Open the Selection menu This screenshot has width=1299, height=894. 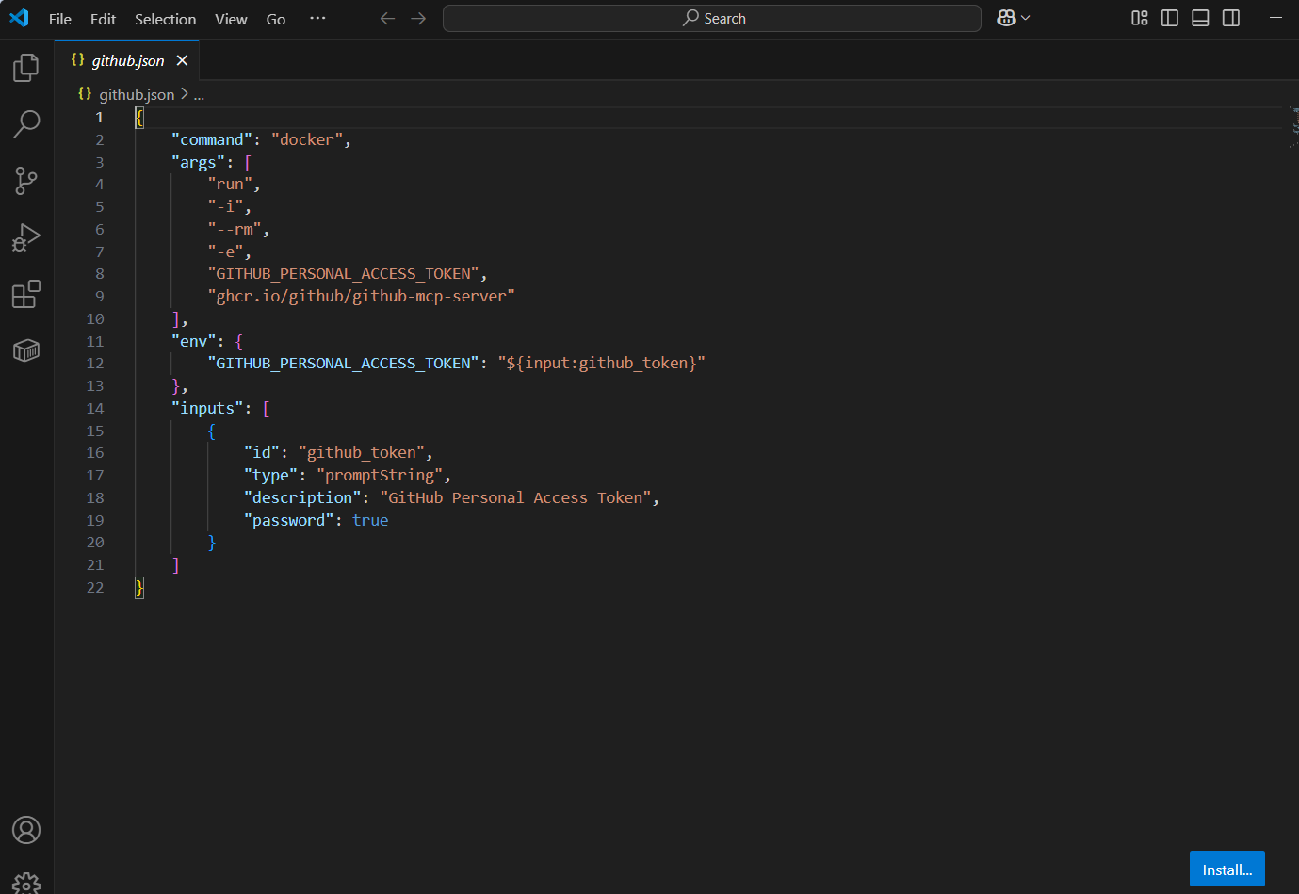[165, 19]
